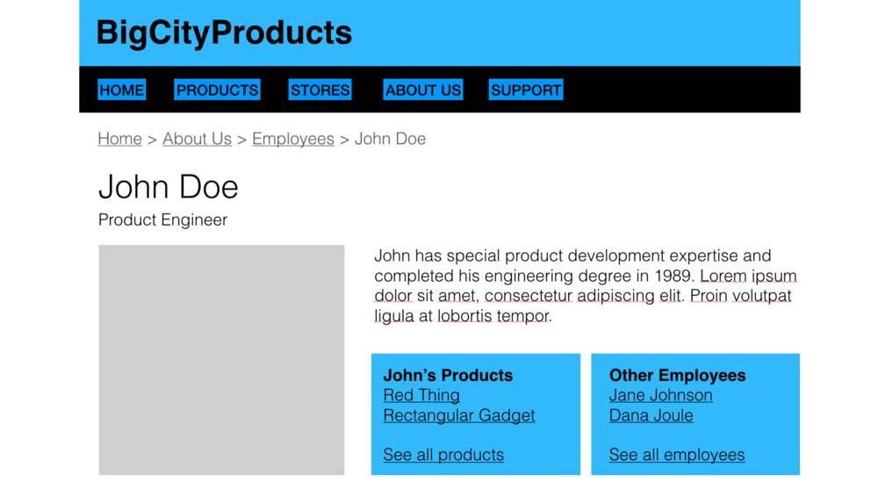This screenshot has height=496, width=878.
Task: Click John Doe at the breadcrumb end
Action: (x=390, y=139)
